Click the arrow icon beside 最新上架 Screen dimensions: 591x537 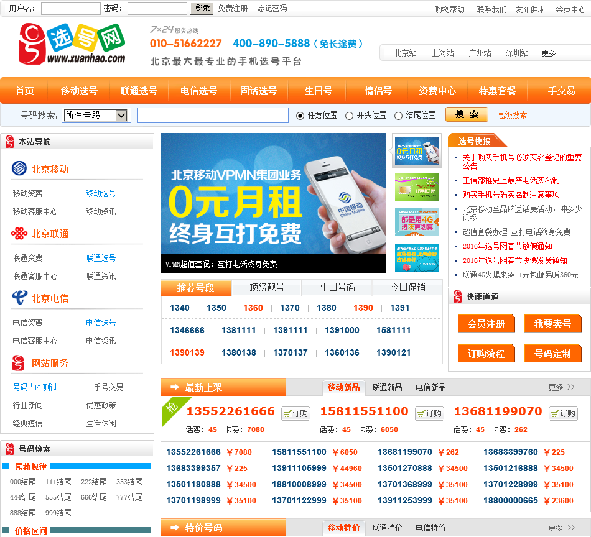pyautogui.click(x=175, y=387)
